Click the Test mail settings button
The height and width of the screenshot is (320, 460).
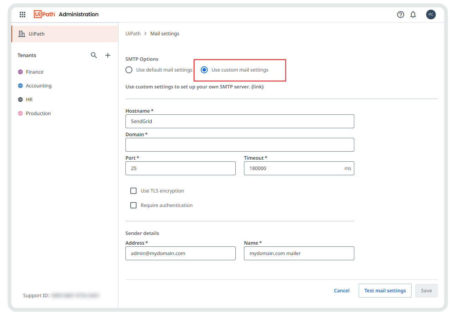pos(385,290)
